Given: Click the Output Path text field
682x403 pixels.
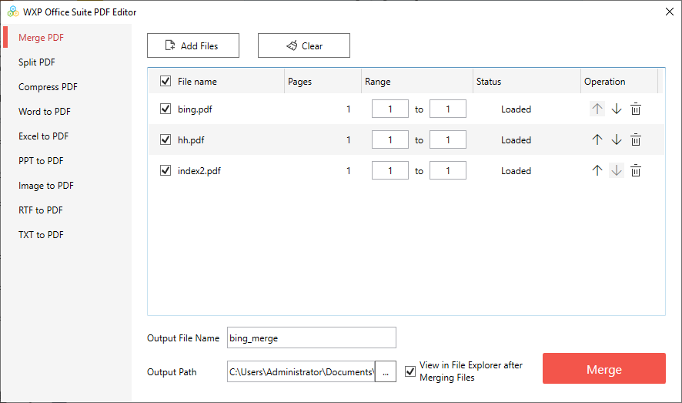Looking at the screenshot, I should [x=300, y=371].
